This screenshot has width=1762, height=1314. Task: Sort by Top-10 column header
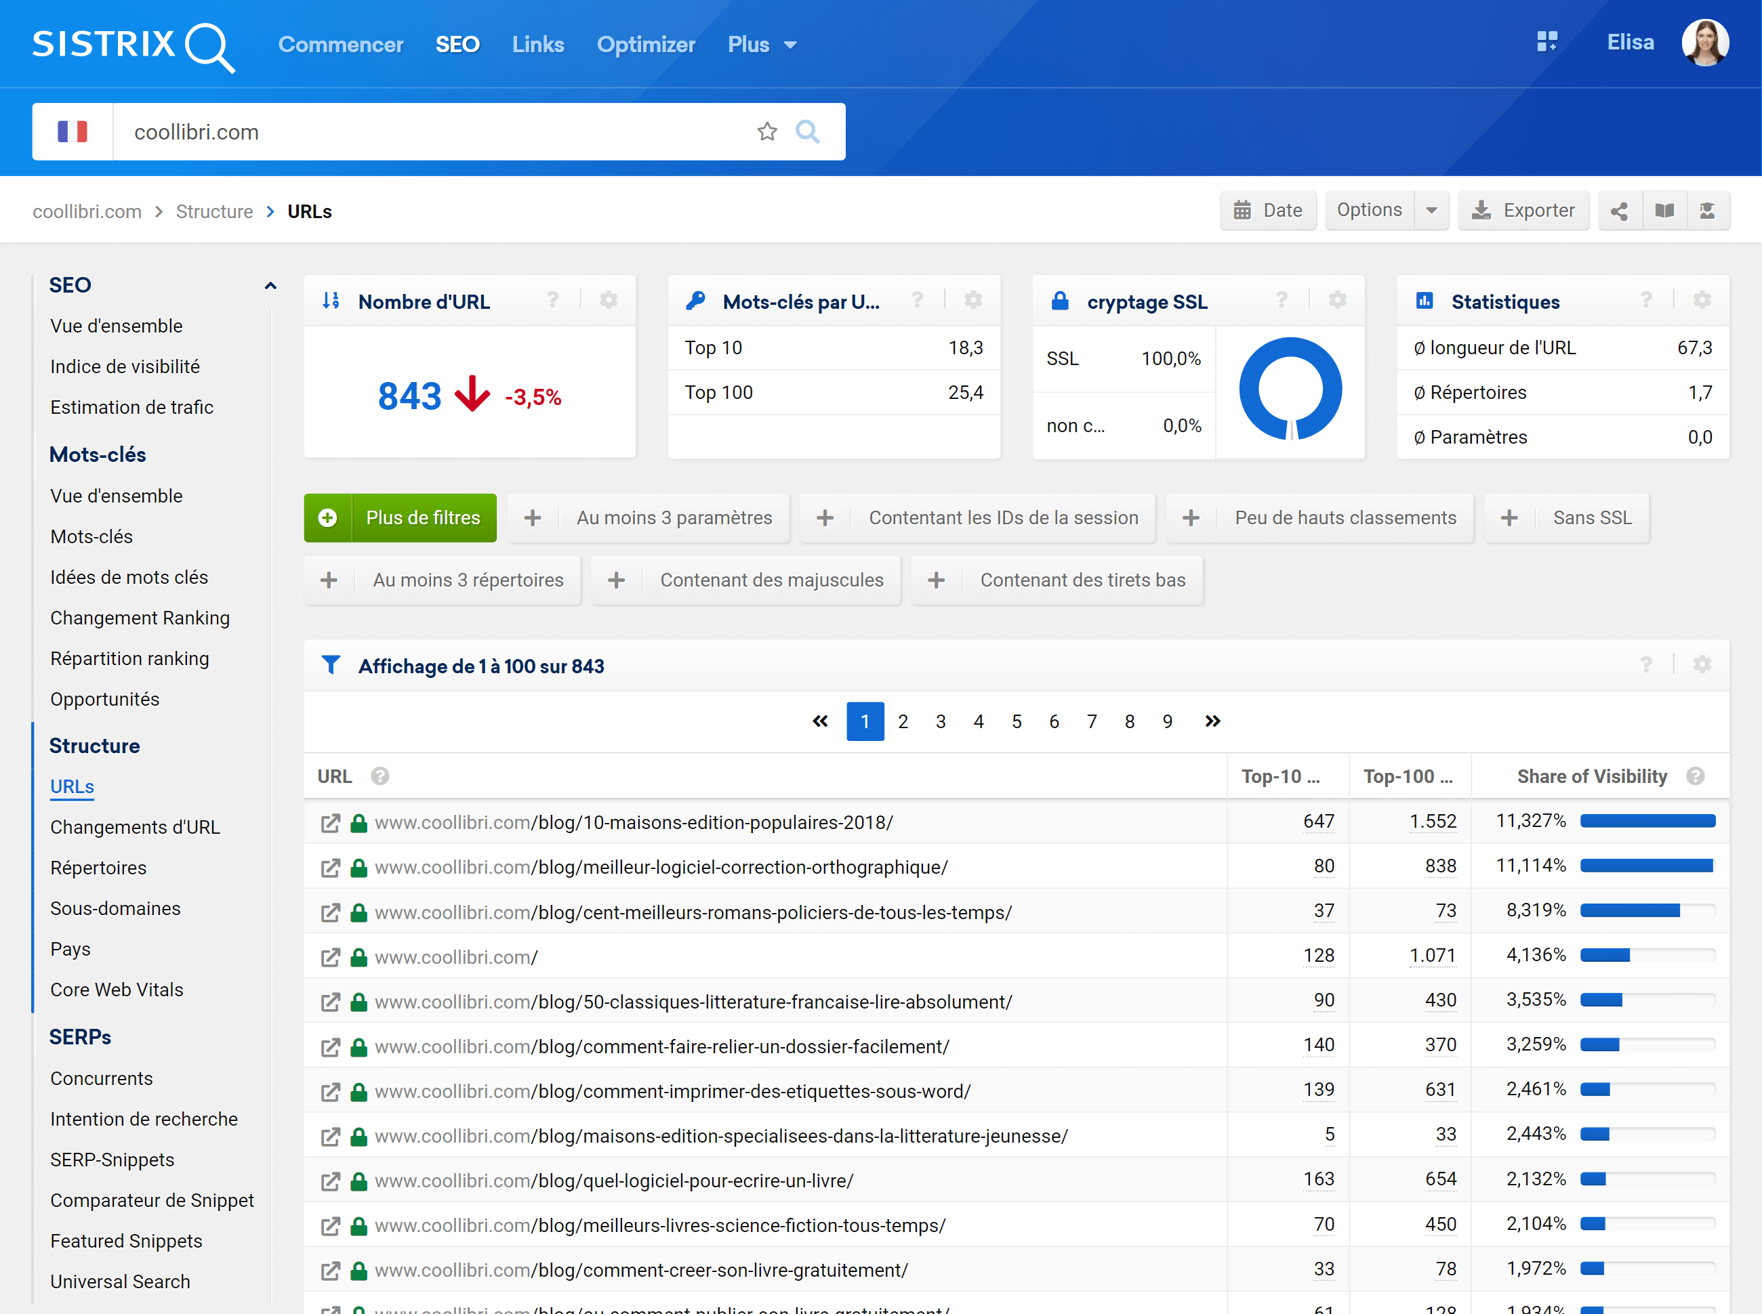(x=1281, y=776)
